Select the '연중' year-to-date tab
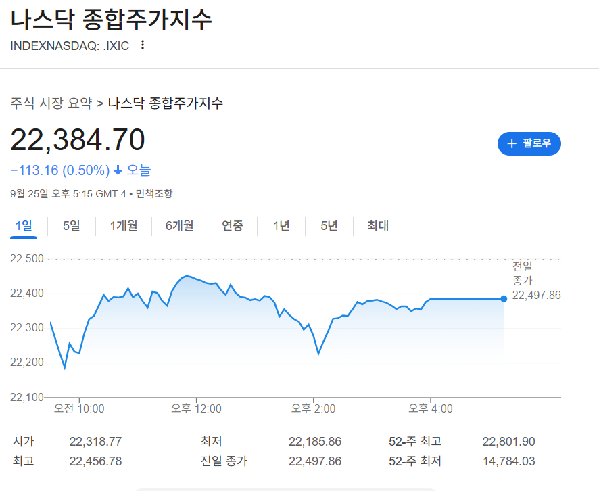This screenshot has height=491, width=599. point(233,226)
